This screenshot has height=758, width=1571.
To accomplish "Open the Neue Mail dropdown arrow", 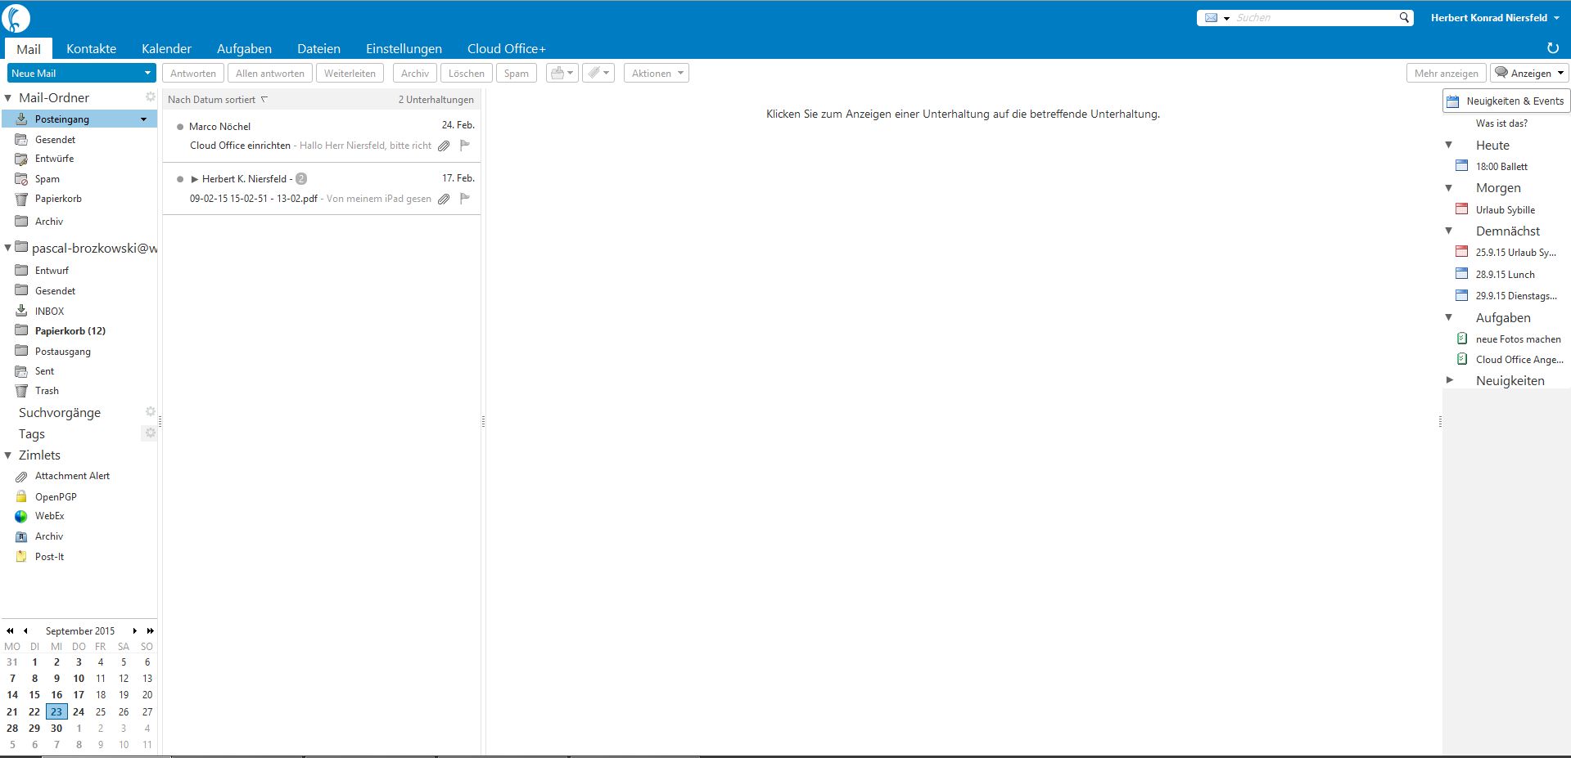I will (147, 73).
